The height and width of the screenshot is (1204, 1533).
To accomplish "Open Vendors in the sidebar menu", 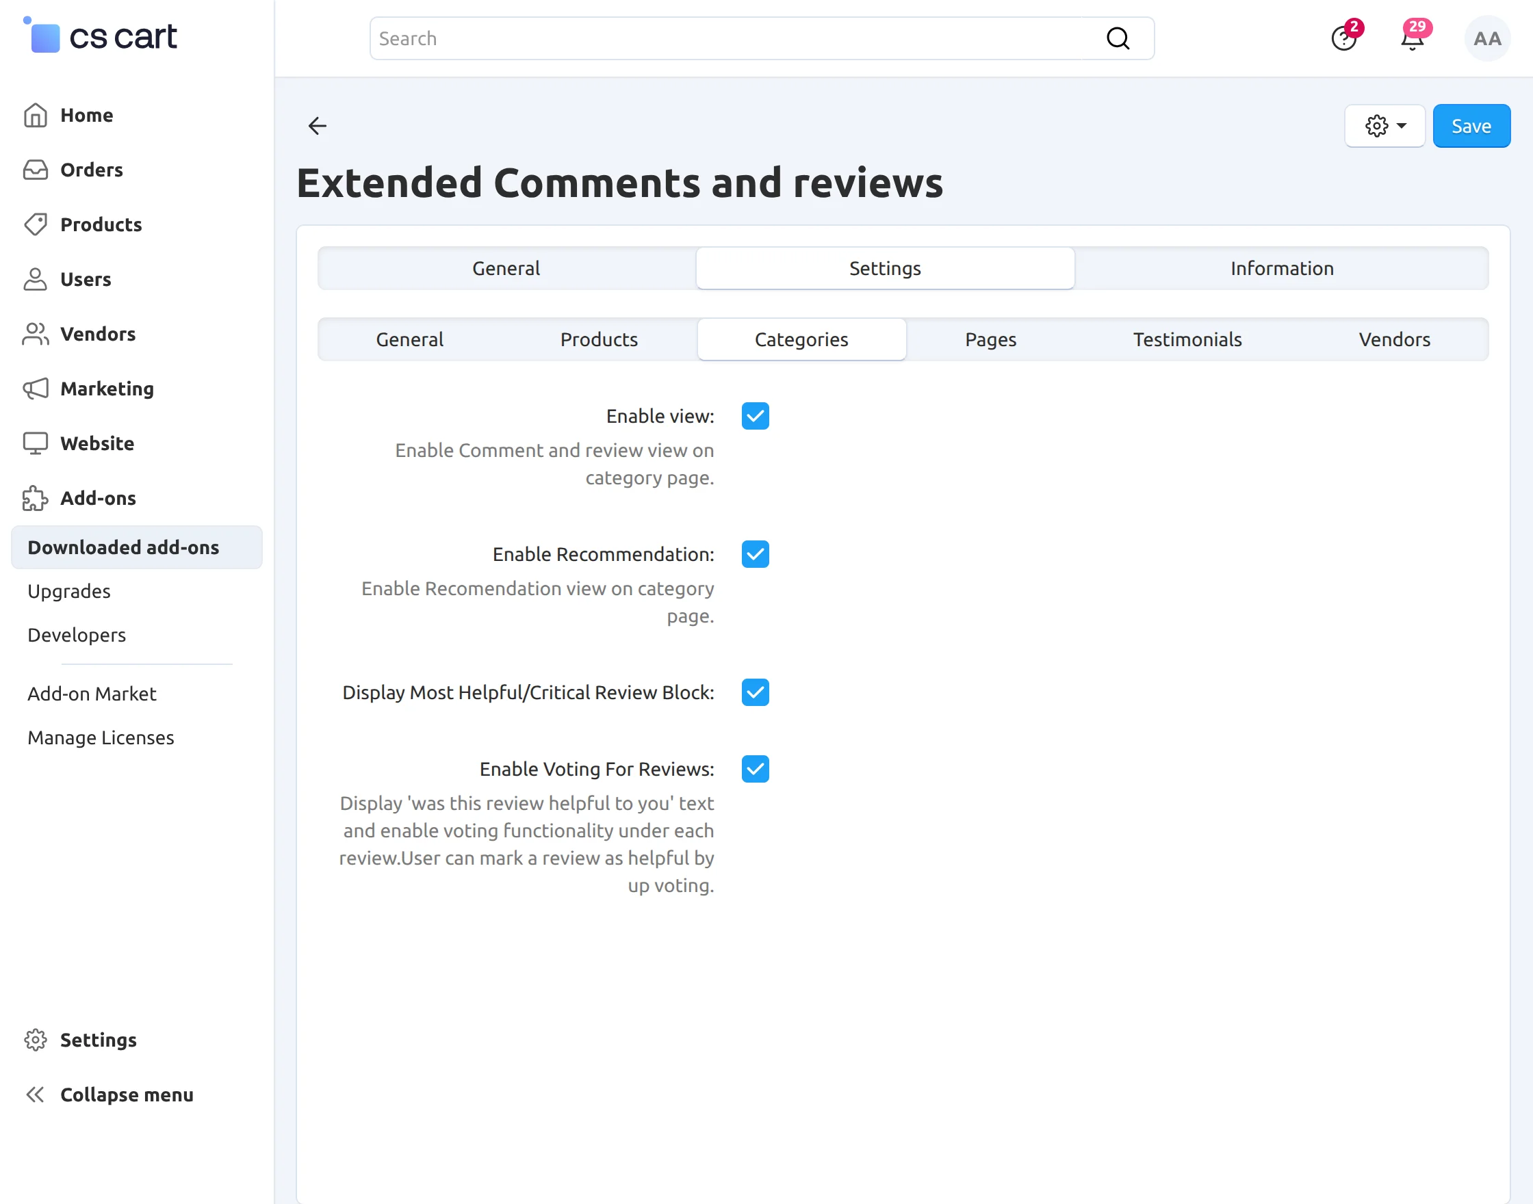I will (x=97, y=334).
